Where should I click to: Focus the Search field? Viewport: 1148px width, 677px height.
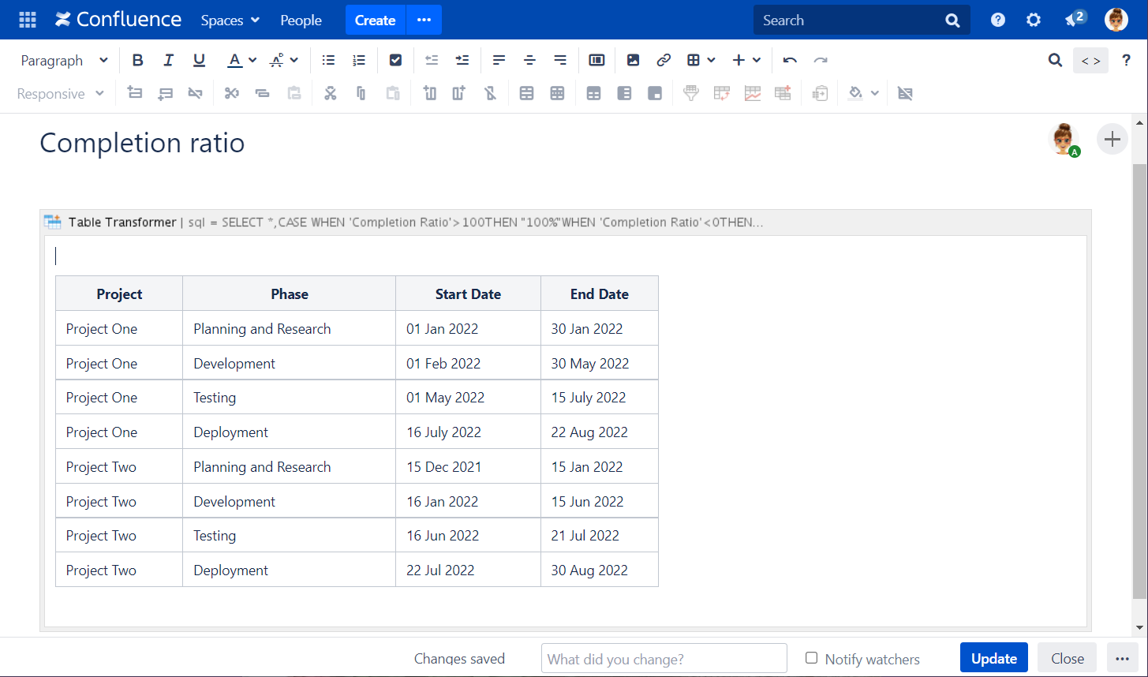(x=862, y=20)
